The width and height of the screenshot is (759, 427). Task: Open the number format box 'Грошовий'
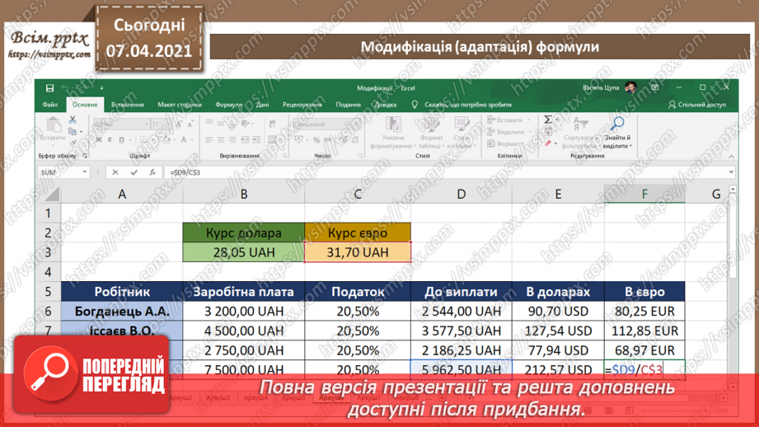[x=326, y=124]
